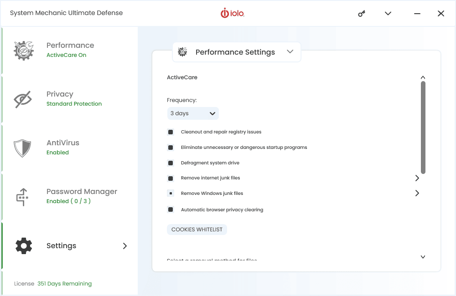Click the Frequency: label
456x296 pixels.
click(x=182, y=100)
